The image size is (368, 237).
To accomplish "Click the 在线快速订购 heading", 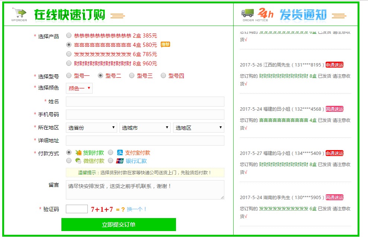I will 70,15.
